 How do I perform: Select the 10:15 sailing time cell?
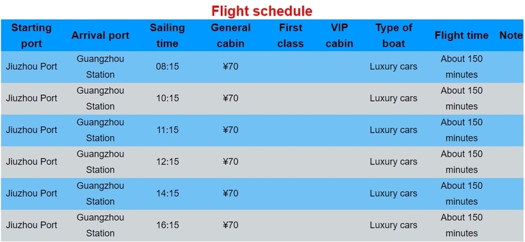(x=167, y=99)
